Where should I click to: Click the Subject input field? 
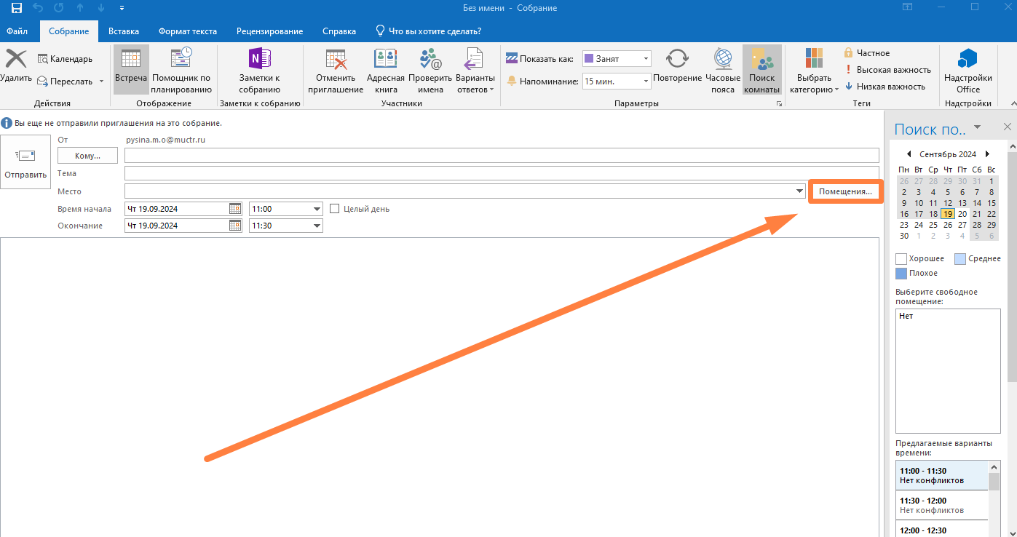click(502, 173)
